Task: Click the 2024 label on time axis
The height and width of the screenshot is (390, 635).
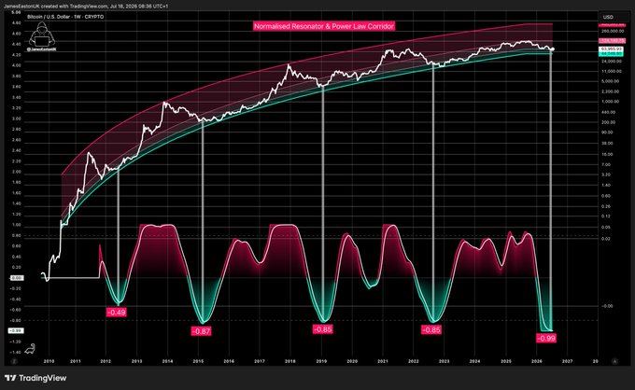Action: pyautogui.click(x=475, y=361)
